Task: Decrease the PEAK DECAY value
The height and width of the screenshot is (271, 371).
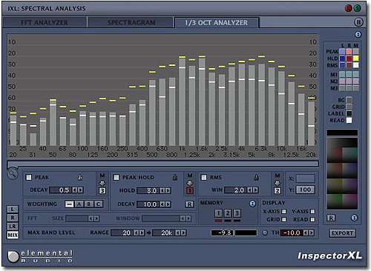Action: [x=75, y=190]
